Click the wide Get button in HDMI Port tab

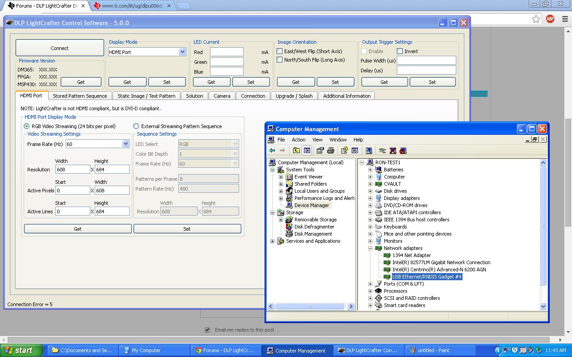click(x=78, y=229)
